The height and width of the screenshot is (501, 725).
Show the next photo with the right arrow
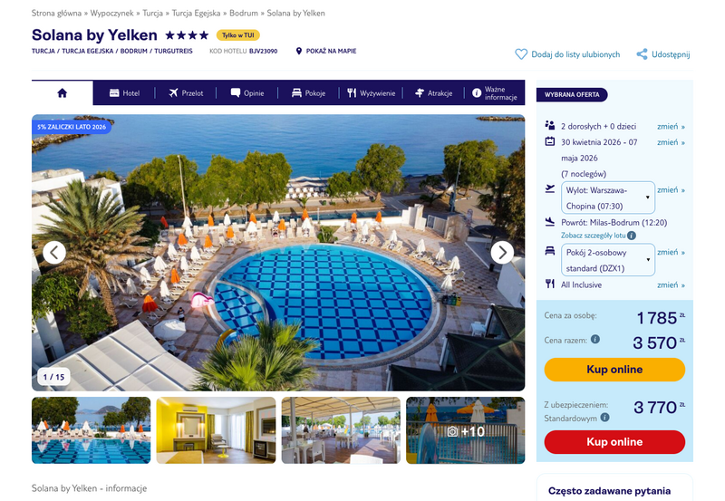coord(502,253)
